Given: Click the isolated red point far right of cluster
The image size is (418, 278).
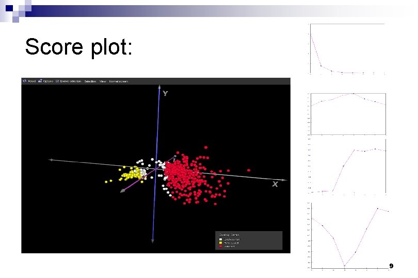Looking at the screenshot, I should pyautogui.click(x=249, y=170).
